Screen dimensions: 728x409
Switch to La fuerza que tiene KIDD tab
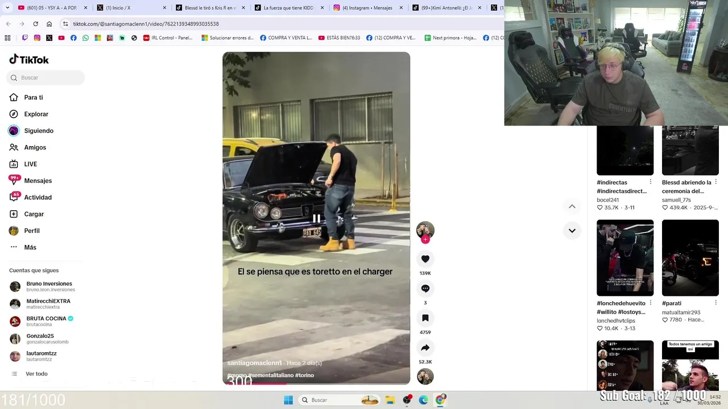tap(288, 8)
